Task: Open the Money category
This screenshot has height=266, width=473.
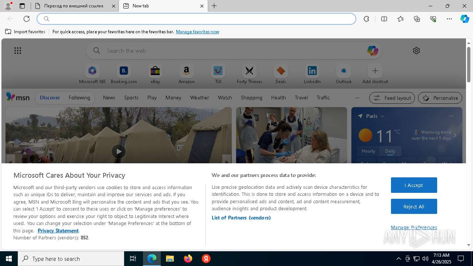Action: point(173,98)
